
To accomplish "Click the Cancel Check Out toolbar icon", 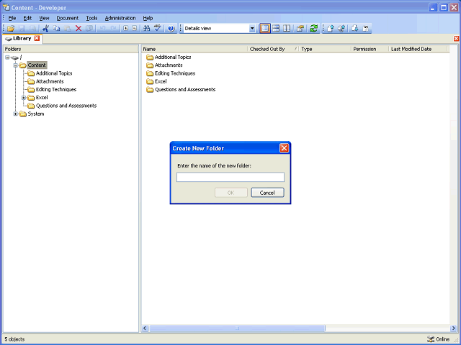I will pos(366,29).
